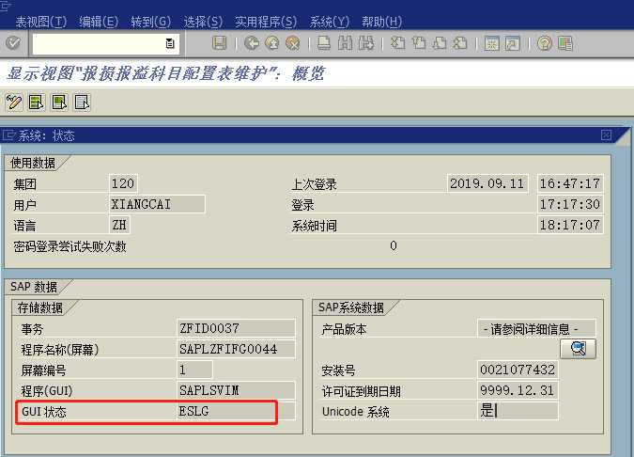Click the last logon time 16:47:17
Screen dimensions: 634x457
pos(570,183)
